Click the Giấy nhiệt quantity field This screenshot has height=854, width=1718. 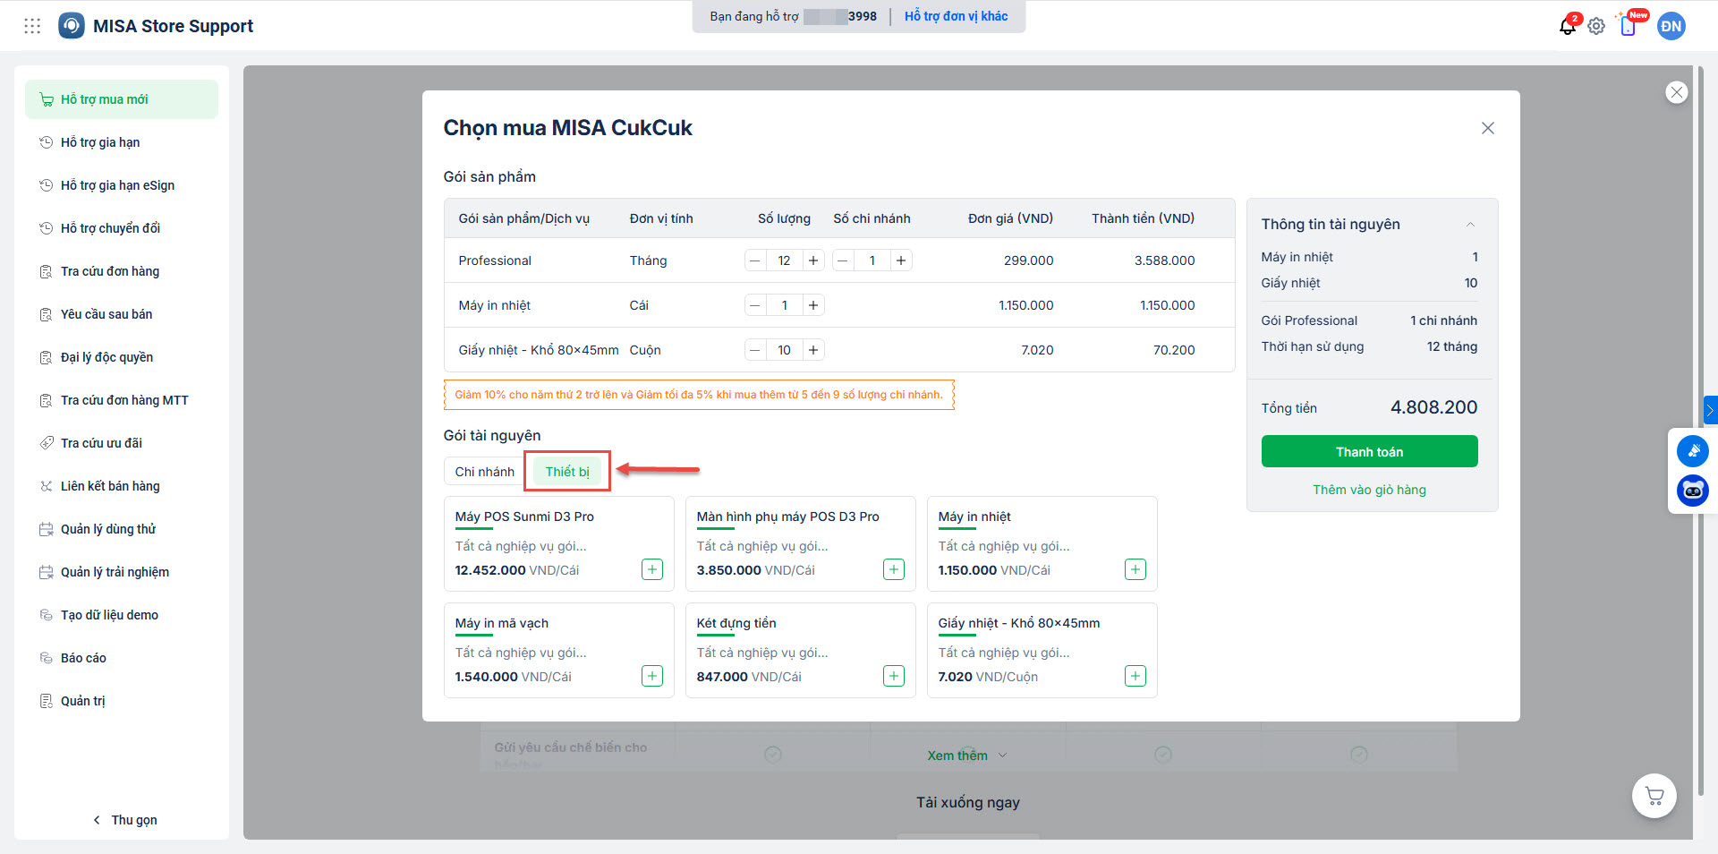click(x=784, y=350)
